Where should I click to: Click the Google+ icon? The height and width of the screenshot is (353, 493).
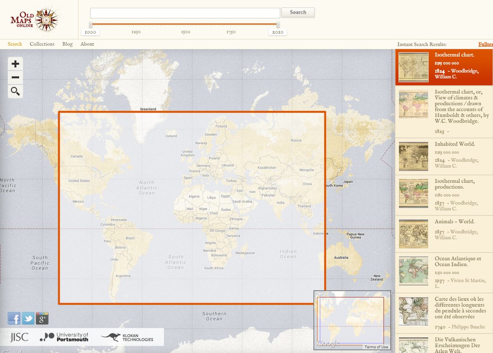click(41, 318)
